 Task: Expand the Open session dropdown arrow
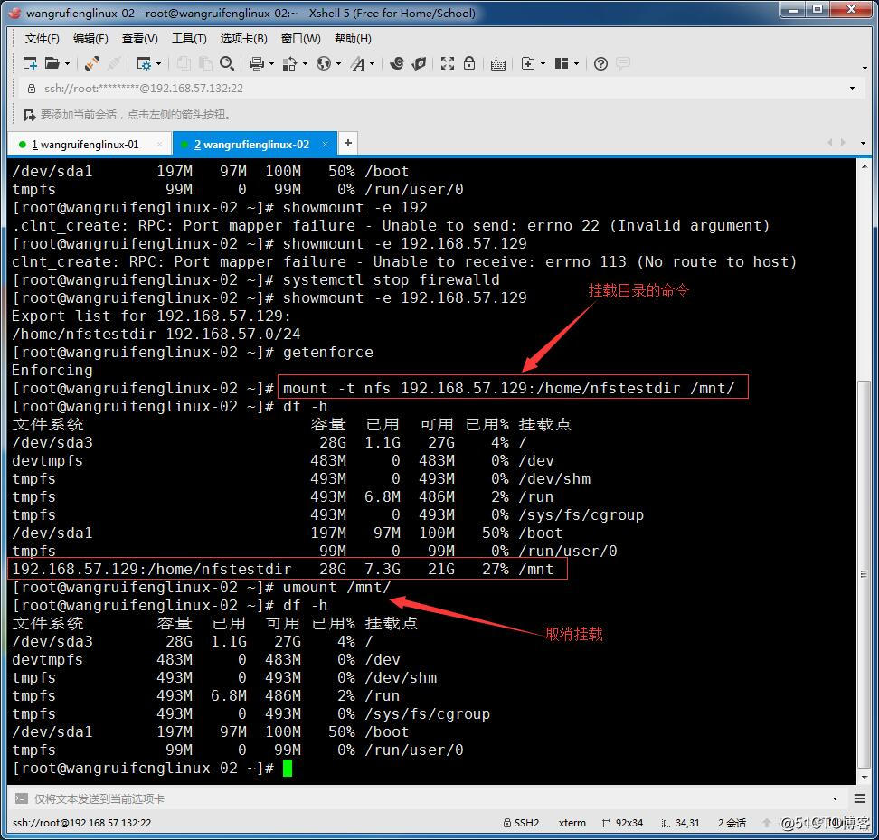pos(67,64)
